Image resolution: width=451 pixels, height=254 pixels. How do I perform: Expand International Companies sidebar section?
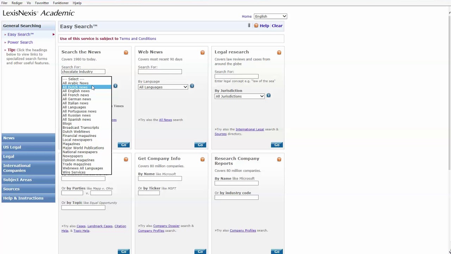pyautogui.click(x=28, y=168)
